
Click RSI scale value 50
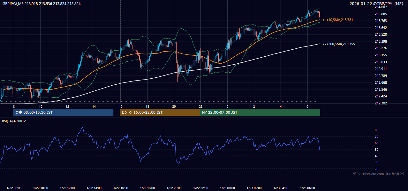(376, 149)
